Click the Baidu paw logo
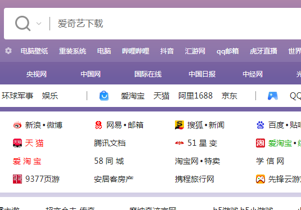 click(x=260, y=125)
